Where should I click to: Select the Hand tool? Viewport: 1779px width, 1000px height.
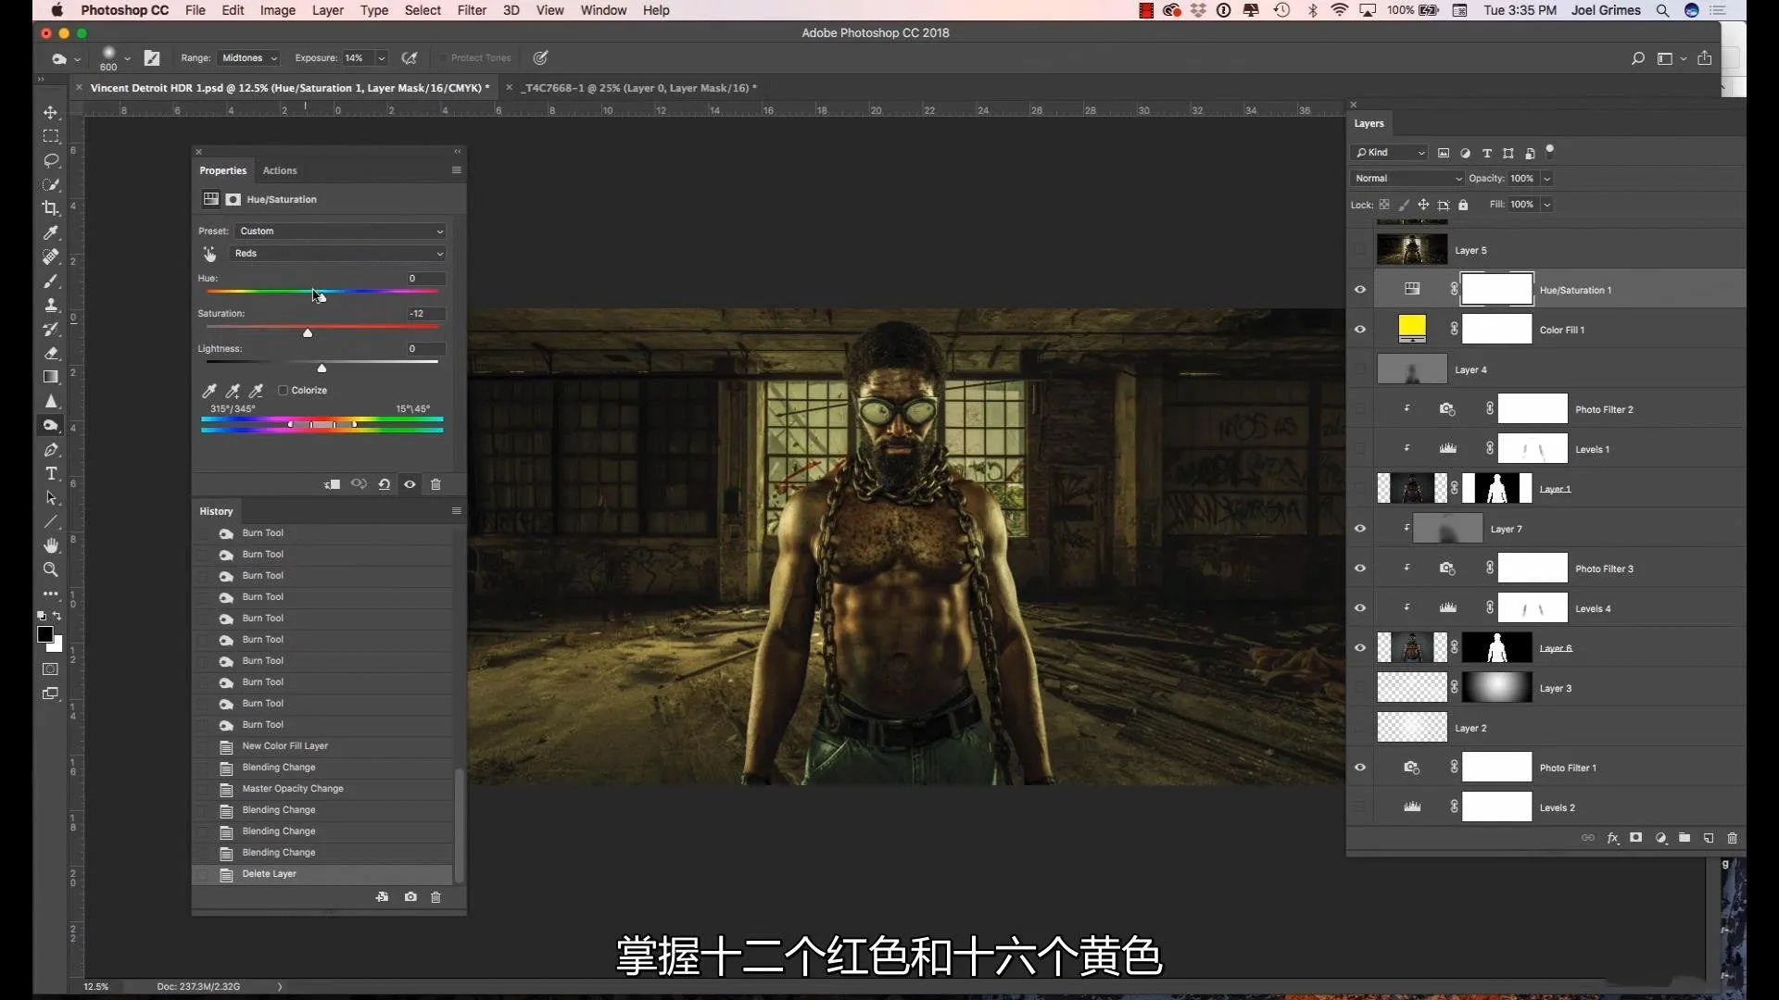[51, 545]
